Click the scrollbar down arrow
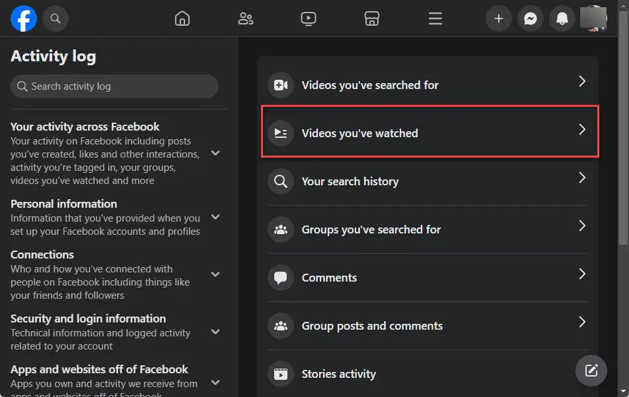This screenshot has height=397, width=629. [624, 391]
